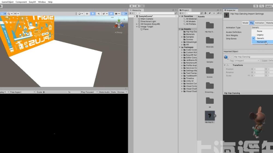Start Play mode with the Play button

[132, 6]
